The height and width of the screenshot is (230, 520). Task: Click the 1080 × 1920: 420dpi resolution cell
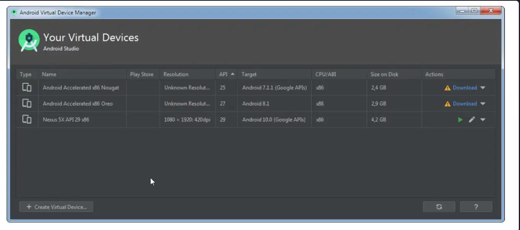point(187,120)
